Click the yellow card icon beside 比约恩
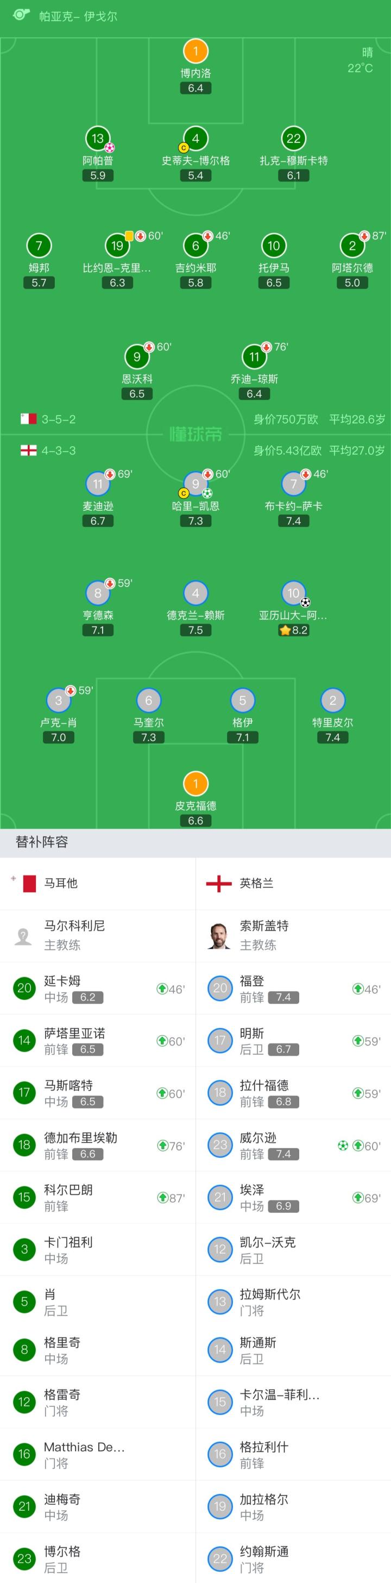 [x=129, y=236]
